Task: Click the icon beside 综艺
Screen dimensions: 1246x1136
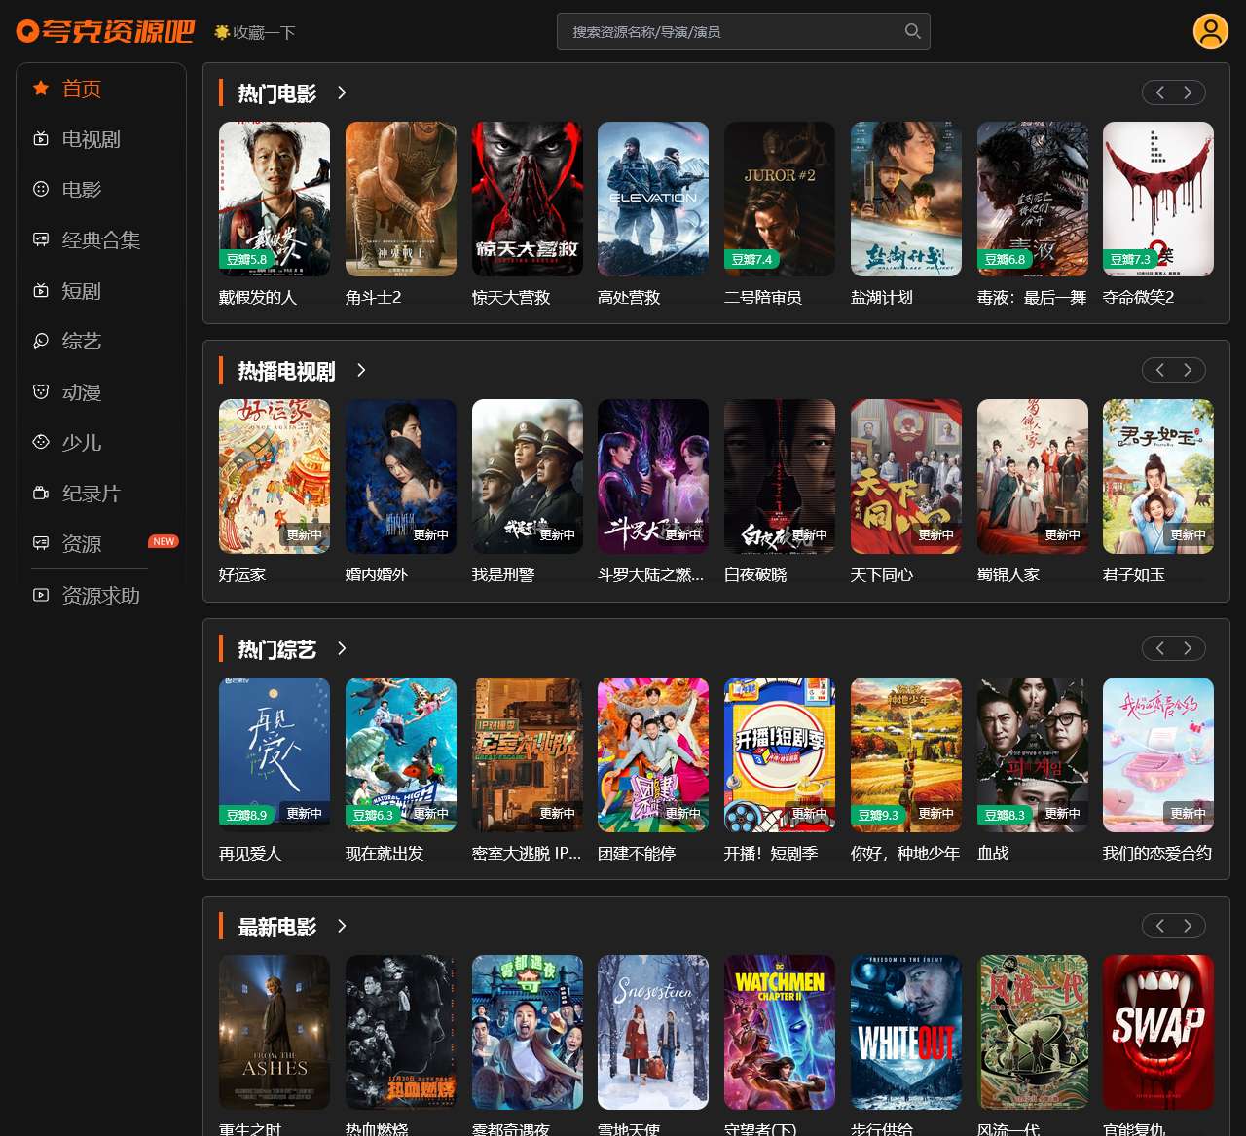Action: click(x=41, y=342)
